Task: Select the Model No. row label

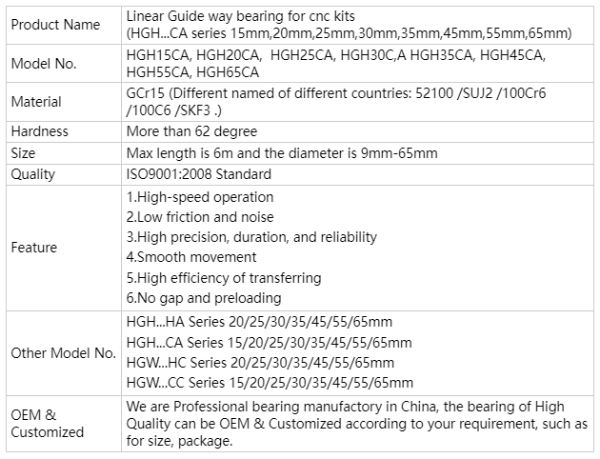Action: click(43, 64)
